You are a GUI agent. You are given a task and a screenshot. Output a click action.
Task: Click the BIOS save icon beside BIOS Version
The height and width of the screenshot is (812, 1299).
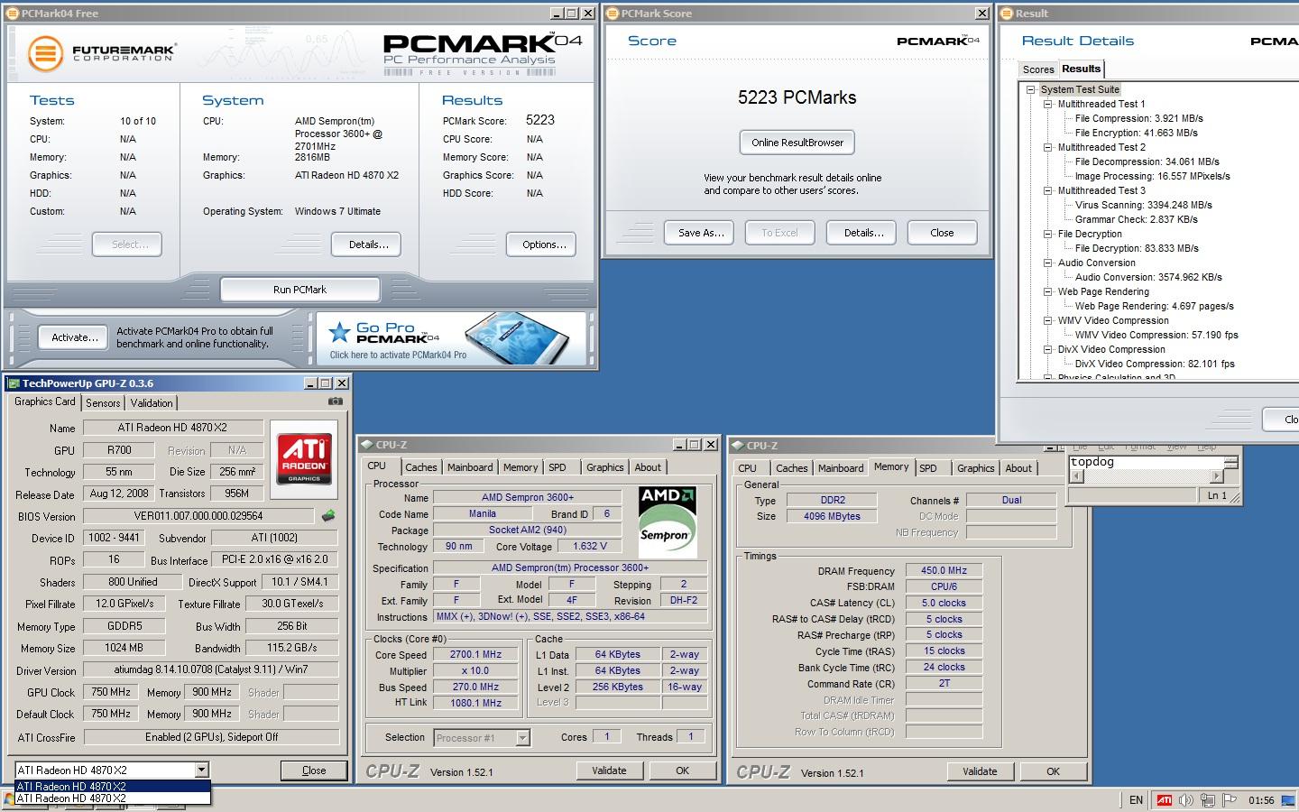click(x=328, y=516)
